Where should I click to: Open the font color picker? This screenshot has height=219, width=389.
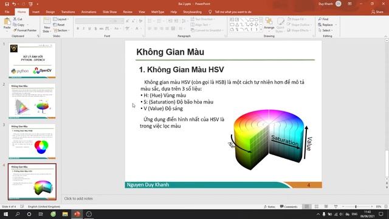coord(137,29)
